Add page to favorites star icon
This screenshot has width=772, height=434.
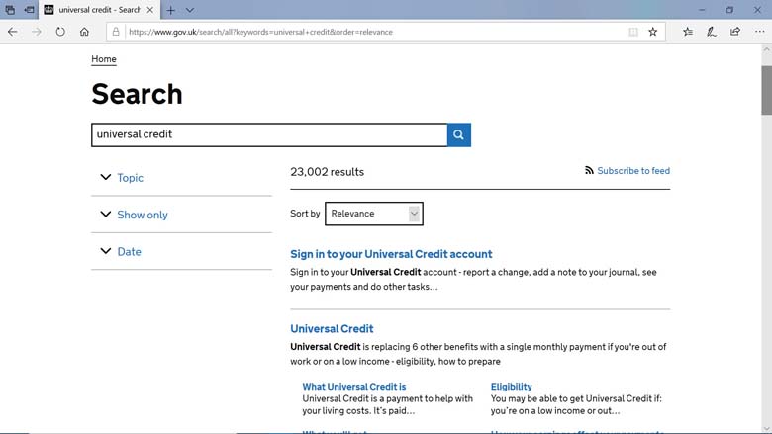click(653, 32)
